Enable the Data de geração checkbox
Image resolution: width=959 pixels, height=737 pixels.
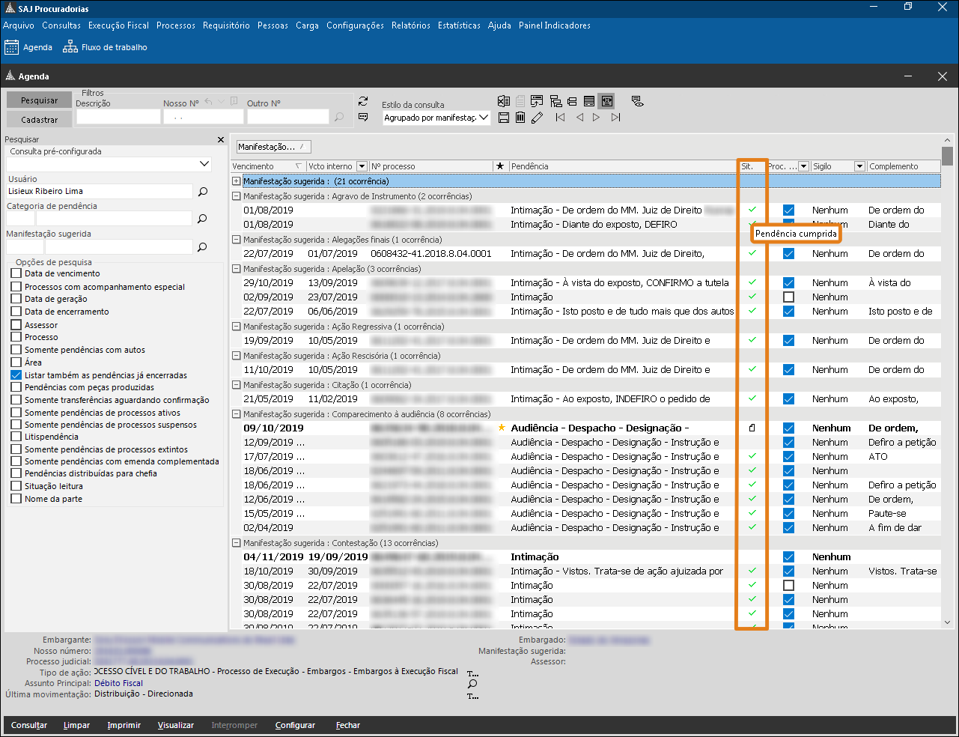coord(16,299)
